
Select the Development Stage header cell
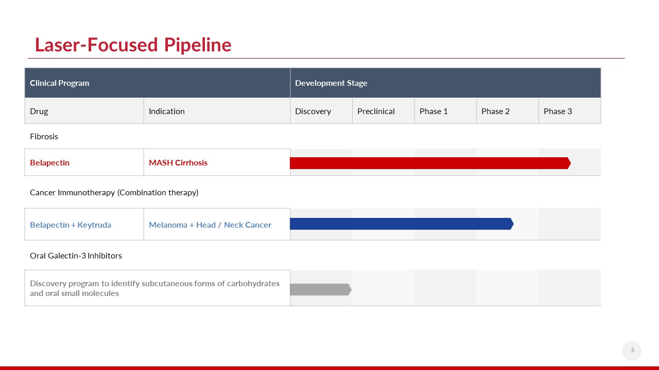point(445,83)
